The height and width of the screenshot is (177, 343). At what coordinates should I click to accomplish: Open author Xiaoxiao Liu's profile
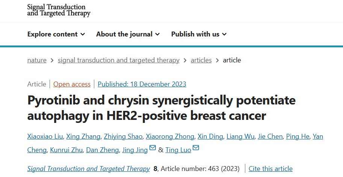point(45,136)
